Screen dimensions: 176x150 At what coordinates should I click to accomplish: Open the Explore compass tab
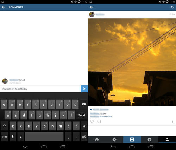pos(114,139)
